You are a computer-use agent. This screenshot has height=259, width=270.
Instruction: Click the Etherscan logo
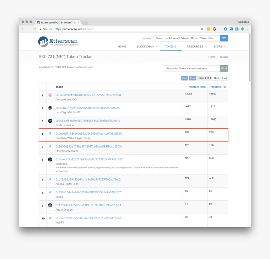click(x=58, y=41)
